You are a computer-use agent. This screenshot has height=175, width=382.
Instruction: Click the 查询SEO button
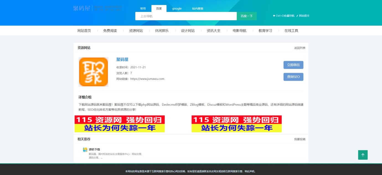click(x=293, y=77)
